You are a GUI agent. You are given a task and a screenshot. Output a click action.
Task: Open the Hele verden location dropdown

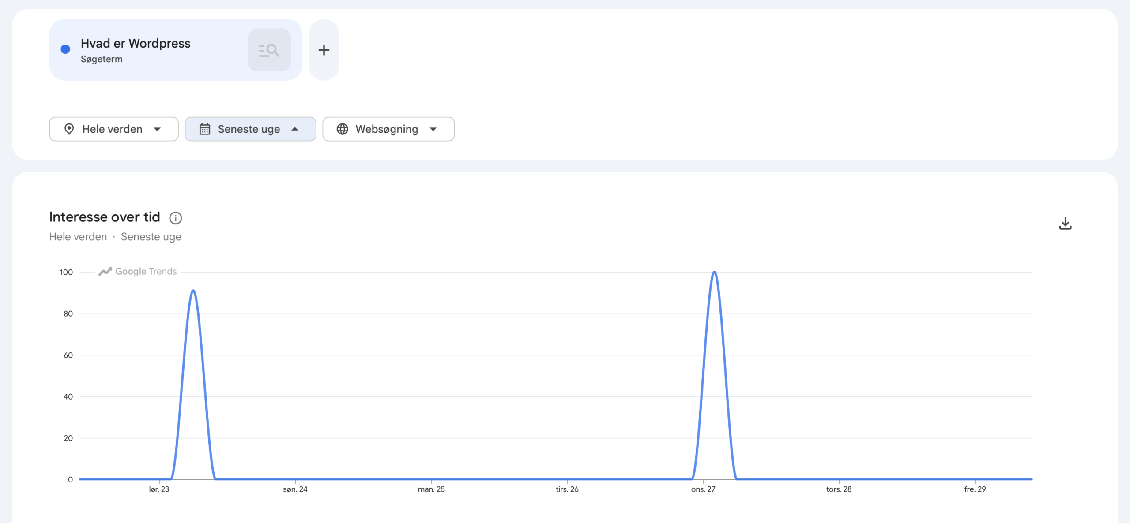coord(114,129)
